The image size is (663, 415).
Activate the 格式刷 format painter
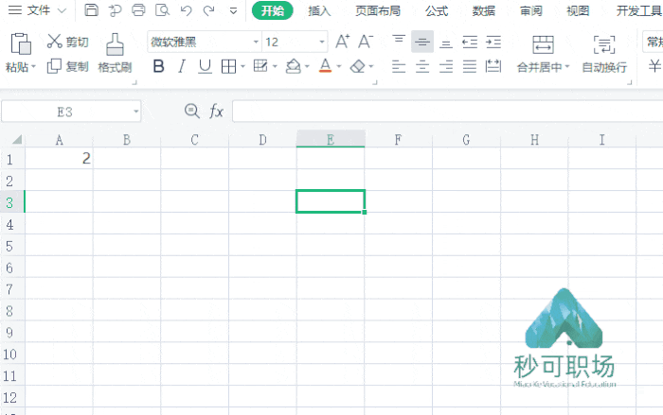click(115, 53)
